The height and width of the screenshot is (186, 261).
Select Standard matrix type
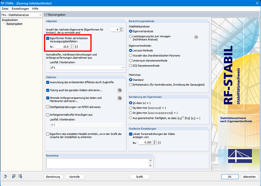click(x=130, y=80)
